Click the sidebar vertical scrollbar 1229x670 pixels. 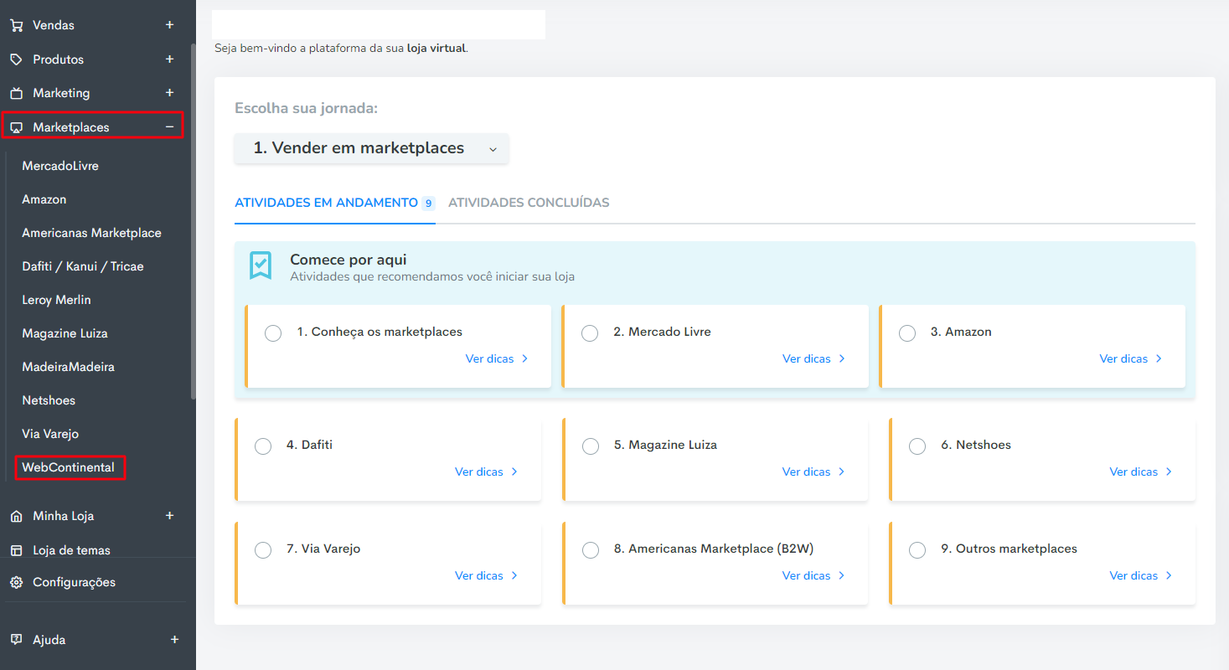pyautogui.click(x=194, y=220)
